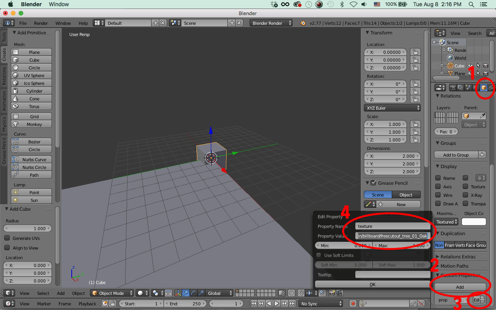Open the Textured maximum draw type dropdown
This screenshot has height=310, width=496.
tap(447, 222)
